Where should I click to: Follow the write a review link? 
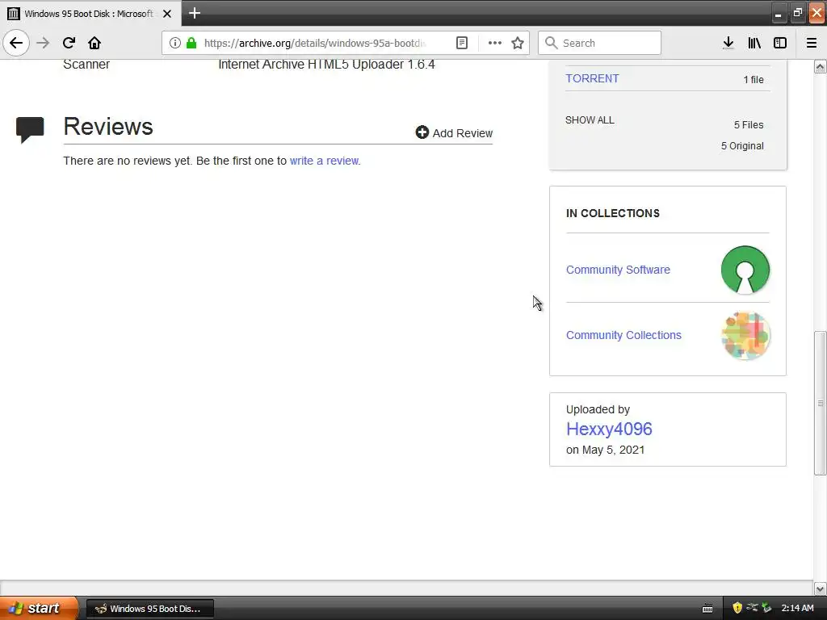coord(324,161)
